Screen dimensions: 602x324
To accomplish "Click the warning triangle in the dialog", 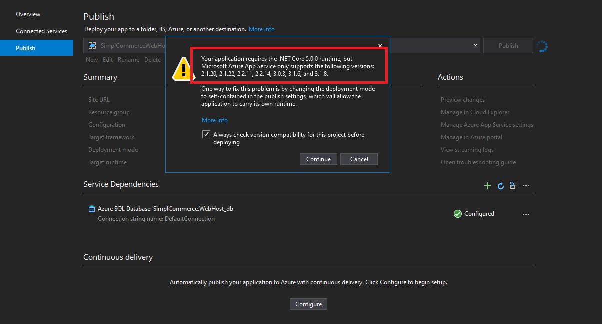I will [x=182, y=69].
